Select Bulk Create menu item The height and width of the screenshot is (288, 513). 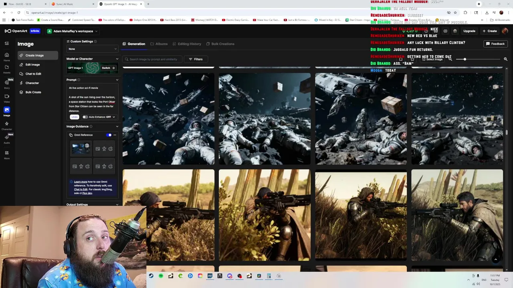coord(38,92)
